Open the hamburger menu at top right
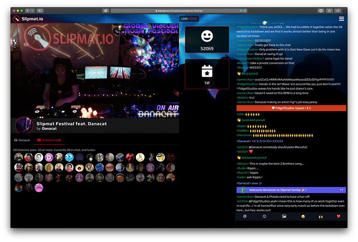Screen dimensions: 358x242 (x=341, y=19)
